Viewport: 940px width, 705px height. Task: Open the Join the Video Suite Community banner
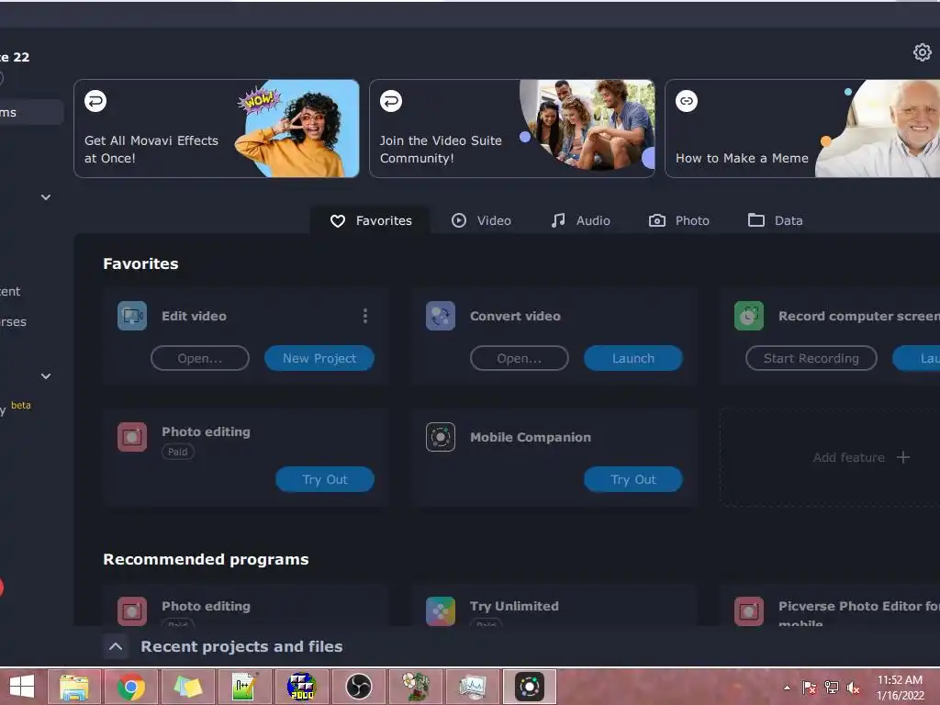[512, 129]
